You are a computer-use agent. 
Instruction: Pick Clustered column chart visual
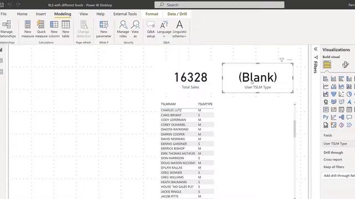click(x=349, y=78)
